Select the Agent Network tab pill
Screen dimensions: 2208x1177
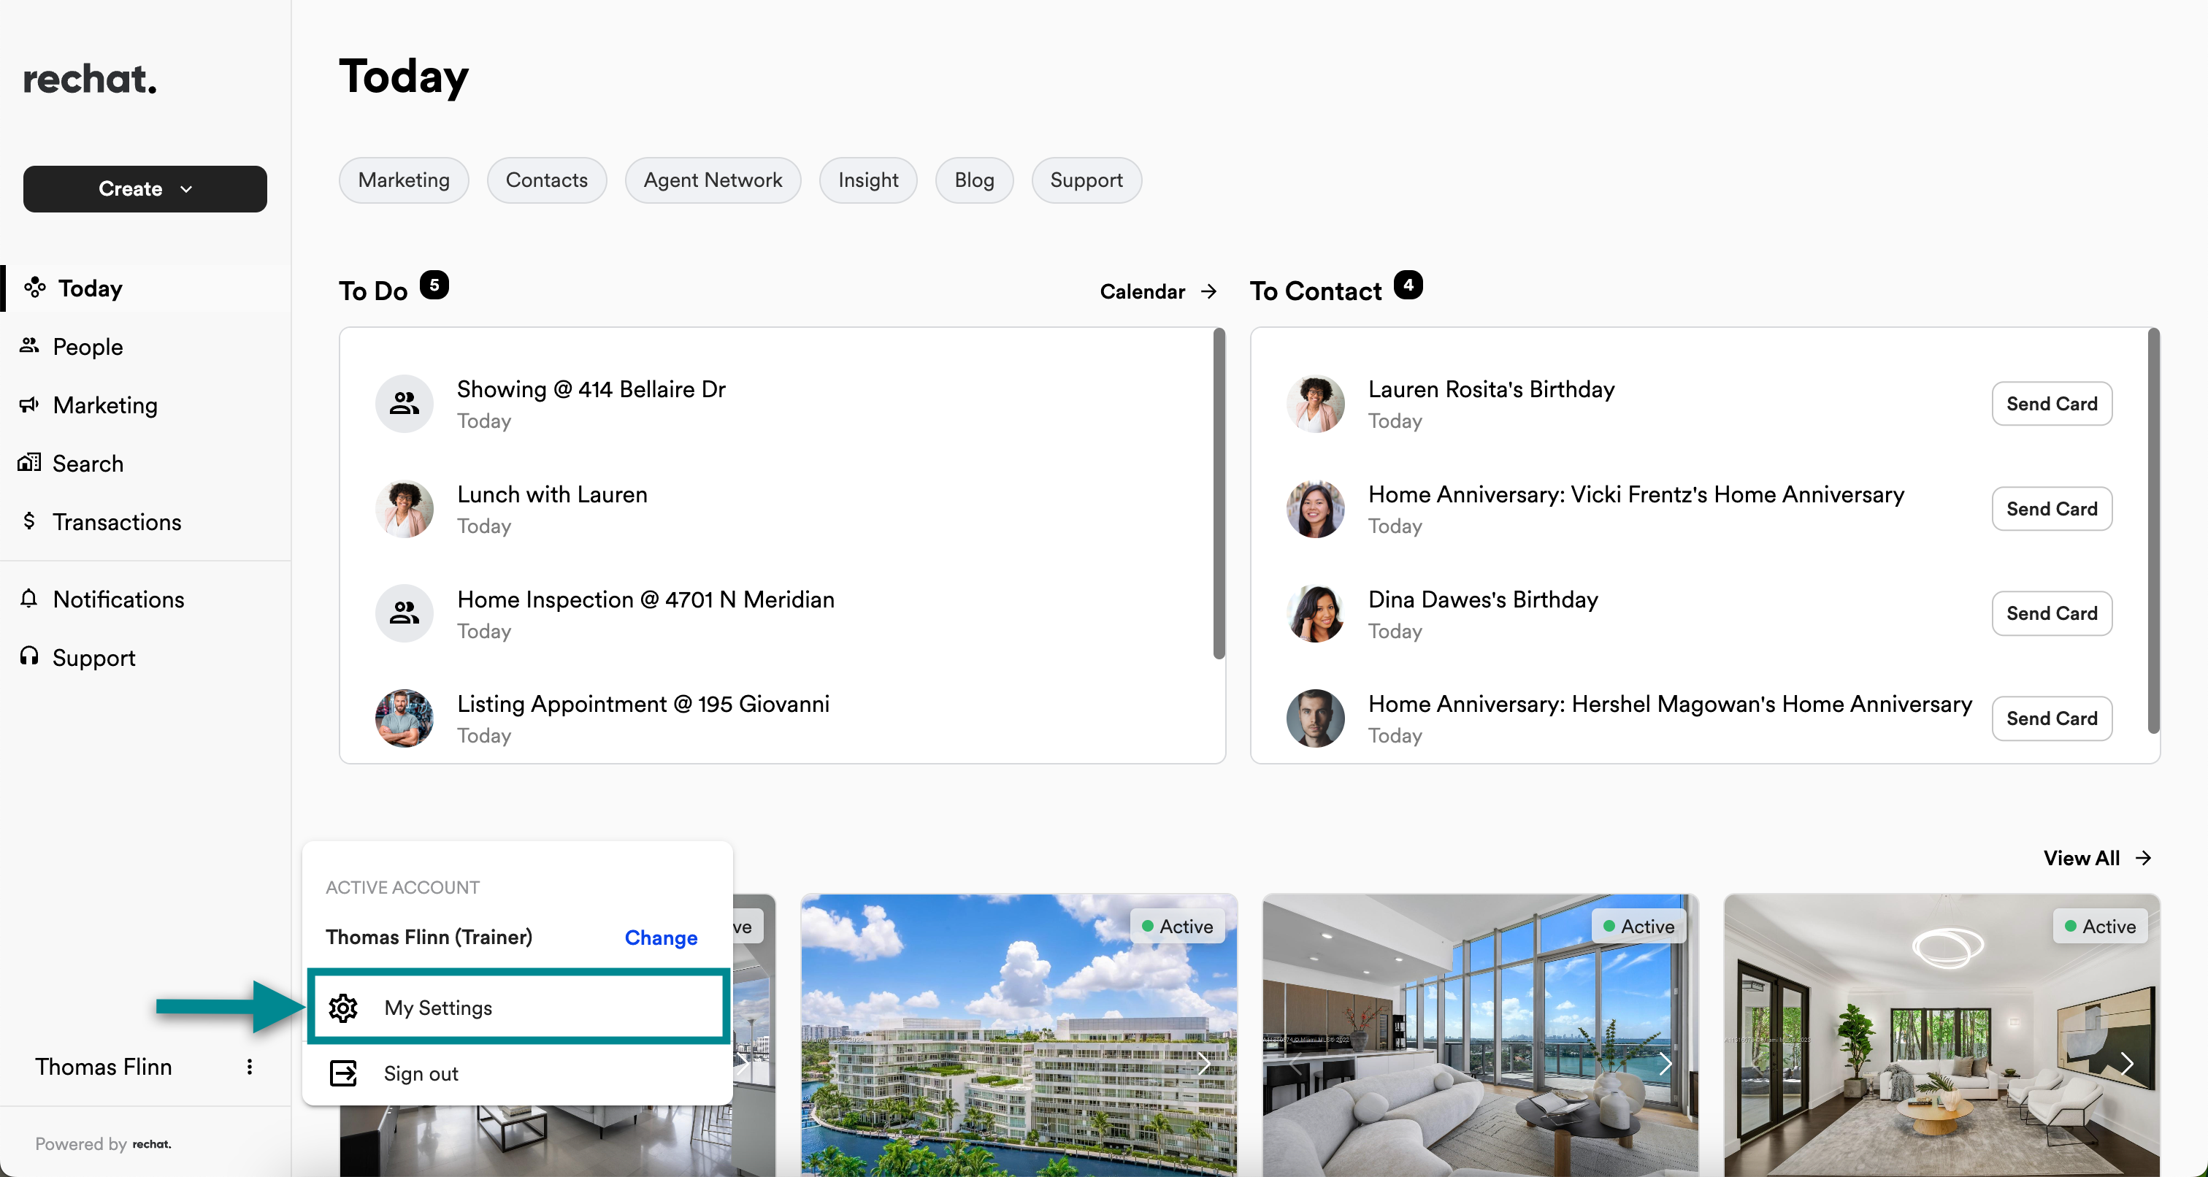(x=713, y=180)
